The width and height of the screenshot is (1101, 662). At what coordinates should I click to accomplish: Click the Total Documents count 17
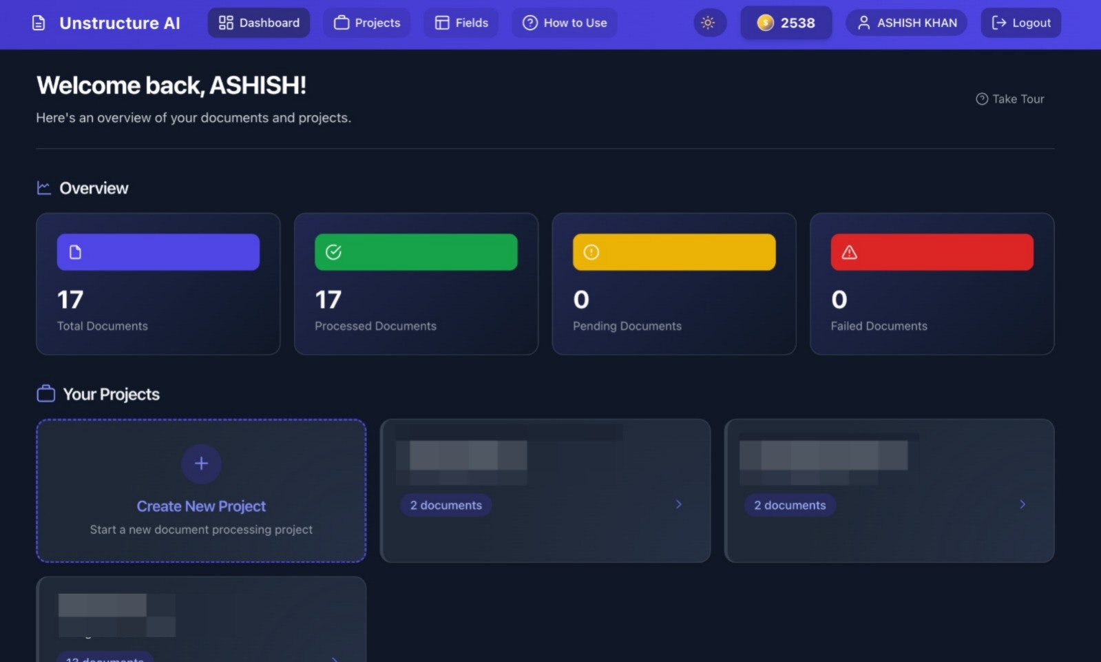70,300
